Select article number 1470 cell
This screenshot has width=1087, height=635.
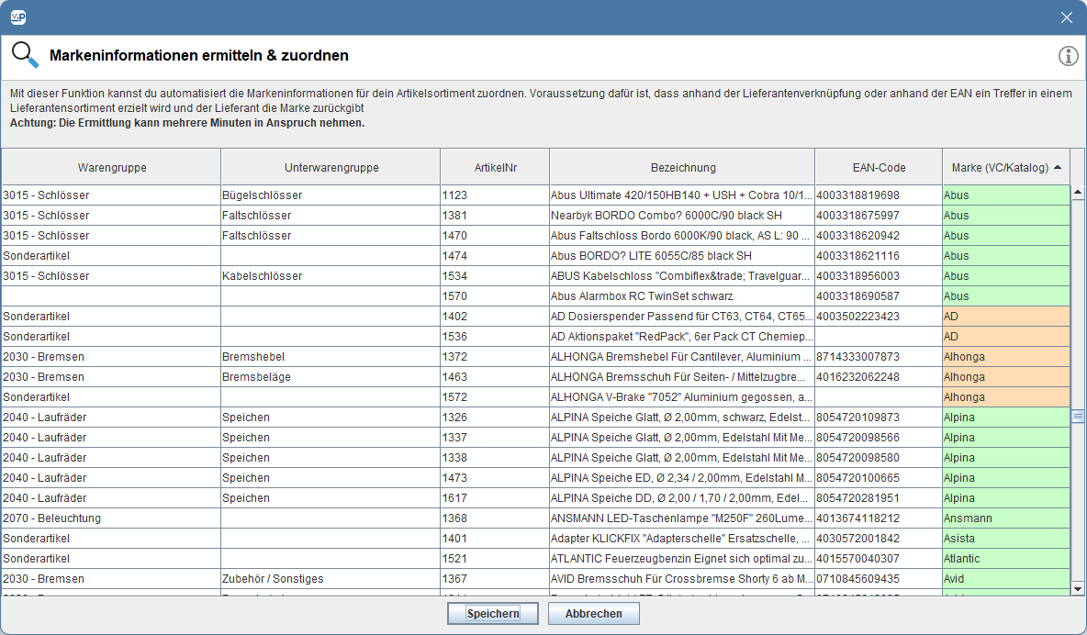(x=495, y=236)
